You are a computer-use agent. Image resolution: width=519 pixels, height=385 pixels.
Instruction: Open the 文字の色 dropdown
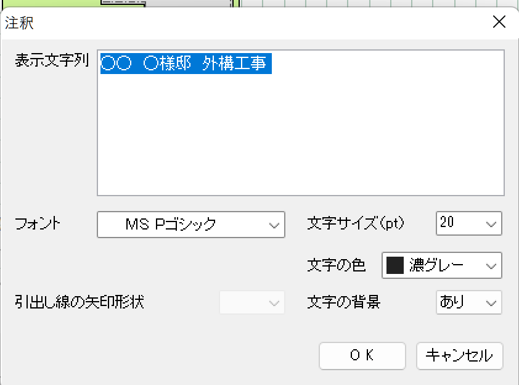[x=441, y=265]
